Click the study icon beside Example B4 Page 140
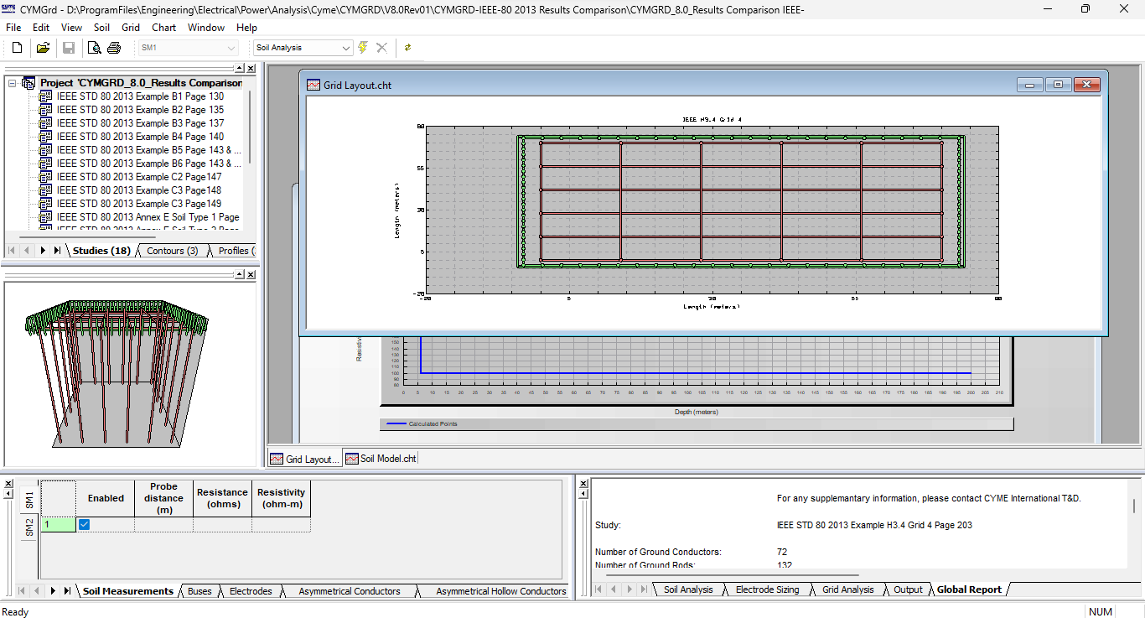 pos(45,137)
